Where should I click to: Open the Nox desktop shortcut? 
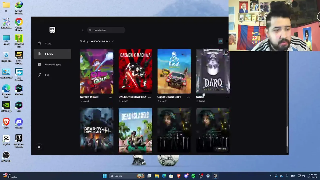click(19, 107)
